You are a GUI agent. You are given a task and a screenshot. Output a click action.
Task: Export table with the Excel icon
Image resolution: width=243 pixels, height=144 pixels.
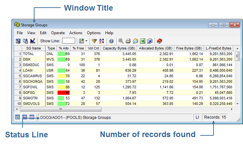[x=143, y=41]
